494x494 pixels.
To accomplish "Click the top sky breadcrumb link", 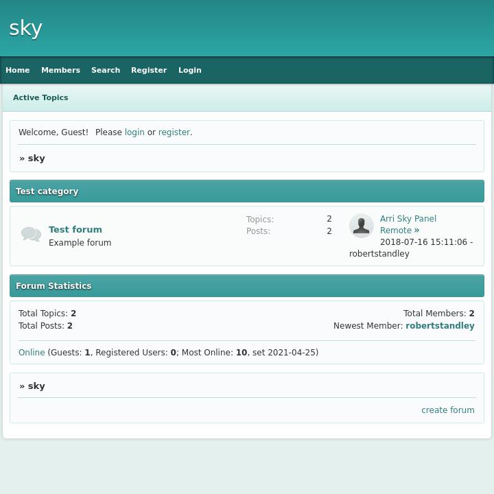I will (36, 158).
